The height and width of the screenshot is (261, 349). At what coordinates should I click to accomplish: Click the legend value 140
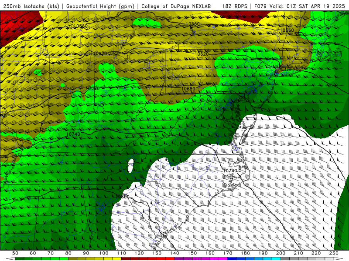(175, 253)
